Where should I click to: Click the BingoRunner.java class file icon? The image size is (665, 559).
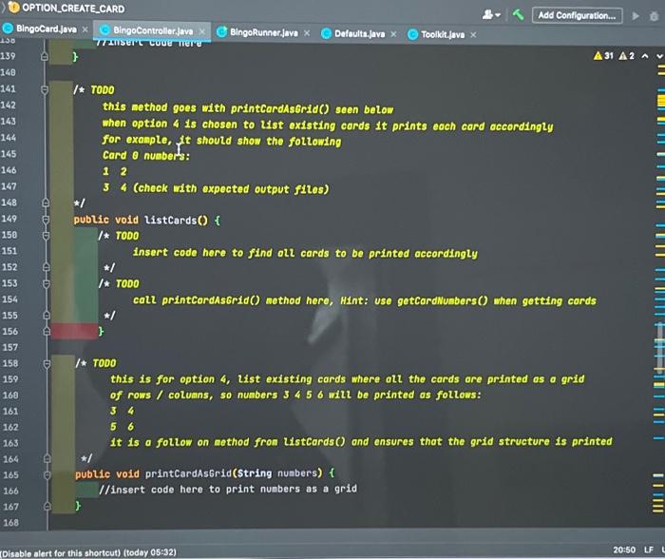point(221,31)
